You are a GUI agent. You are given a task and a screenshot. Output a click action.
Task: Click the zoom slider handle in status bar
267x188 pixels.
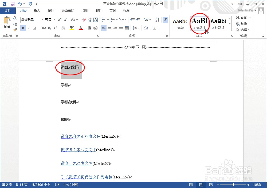tap(233, 185)
